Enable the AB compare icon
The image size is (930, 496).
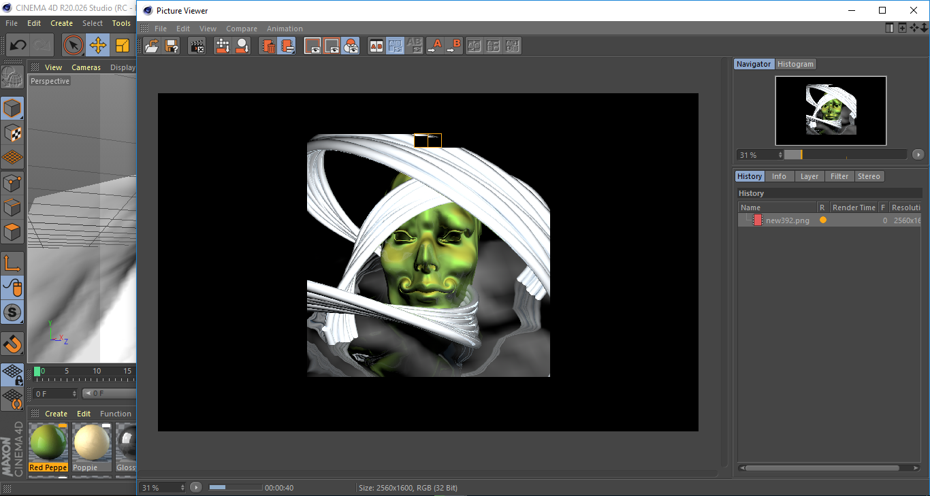coord(376,46)
